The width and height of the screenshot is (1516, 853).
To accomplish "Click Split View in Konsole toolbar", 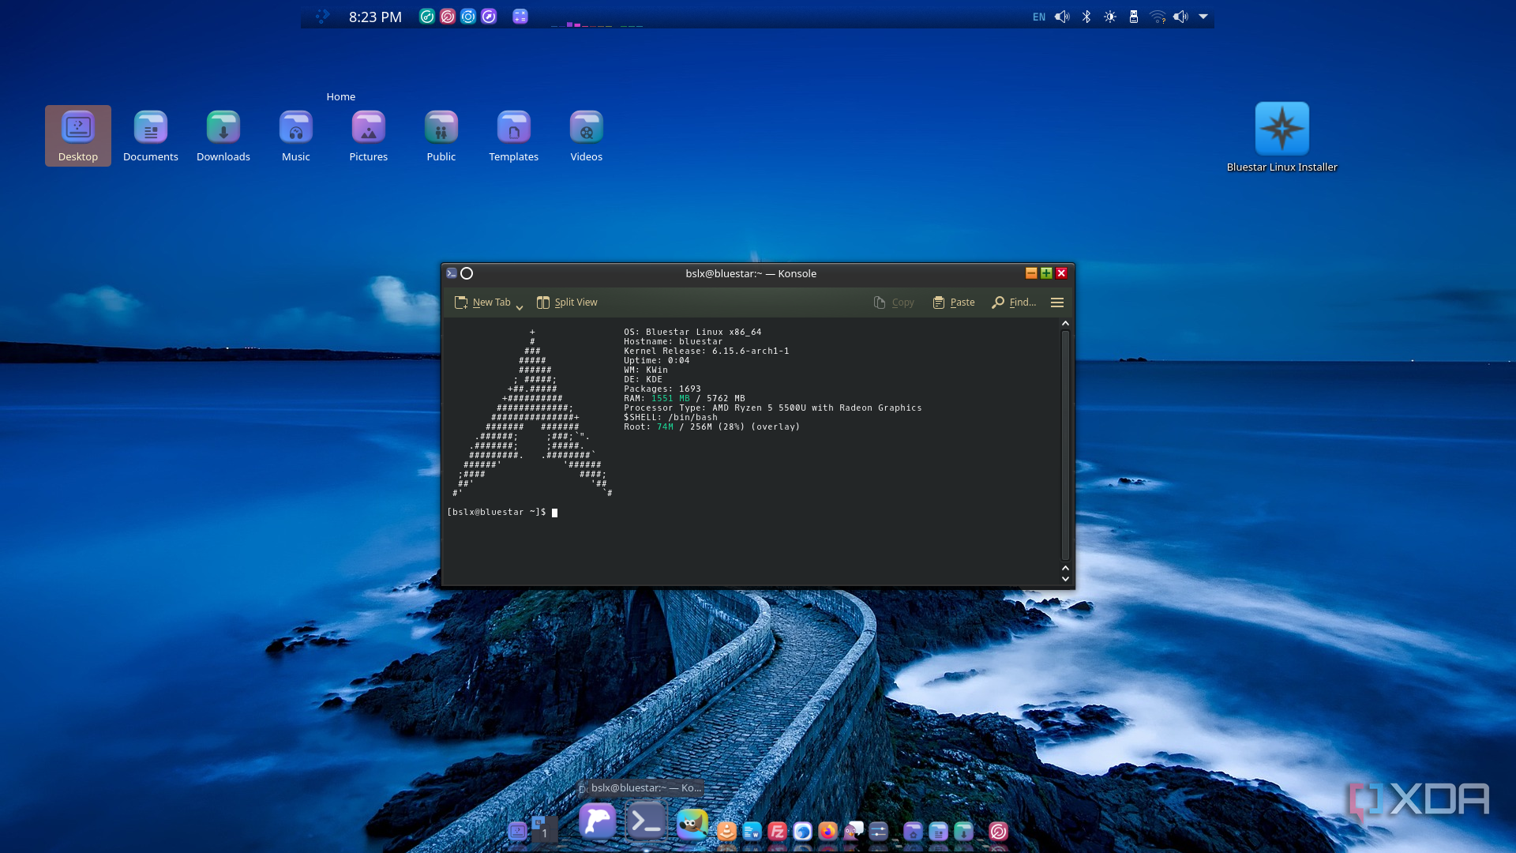I will (x=567, y=302).
